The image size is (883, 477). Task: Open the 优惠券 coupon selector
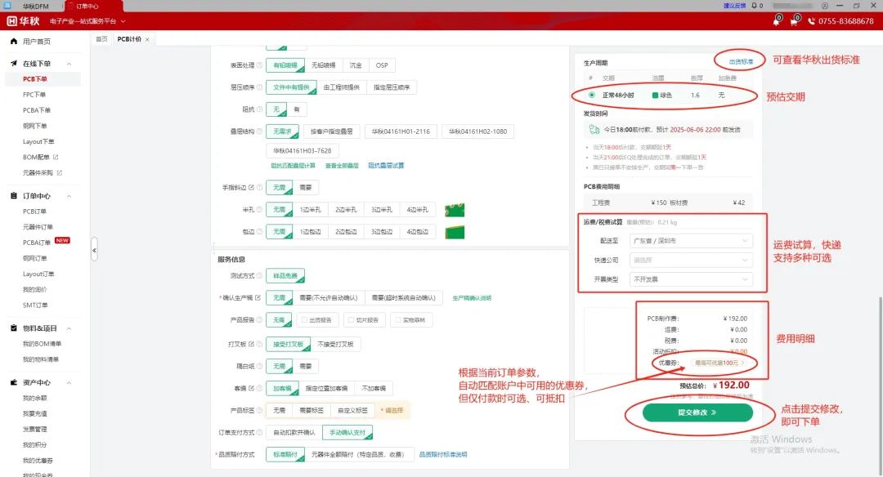719,363
